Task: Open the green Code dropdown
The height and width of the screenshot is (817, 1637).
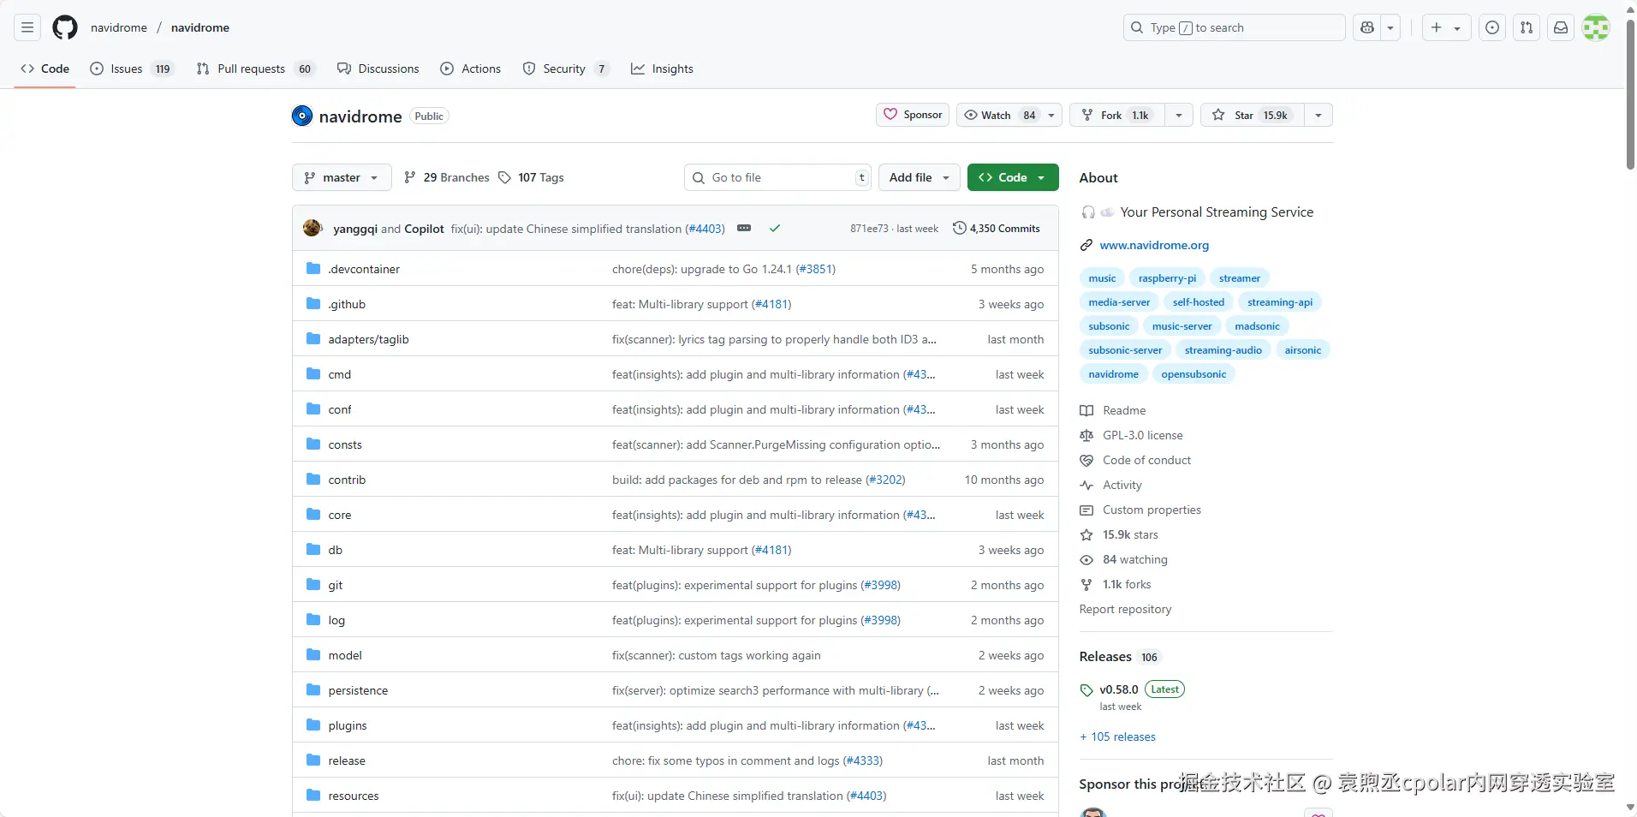Action: tap(1013, 177)
